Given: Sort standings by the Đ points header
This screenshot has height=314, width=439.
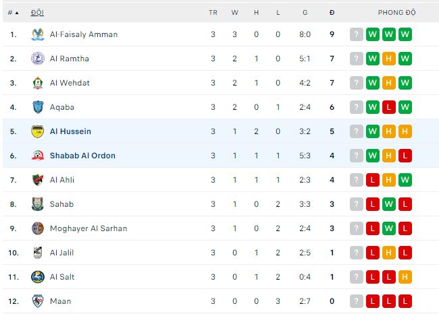Looking at the screenshot, I should point(332,12).
